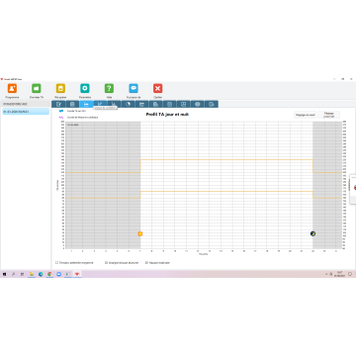Click the yellow Récupérer icon
Viewport: 356px width, 356px height.
pyautogui.click(x=60, y=88)
